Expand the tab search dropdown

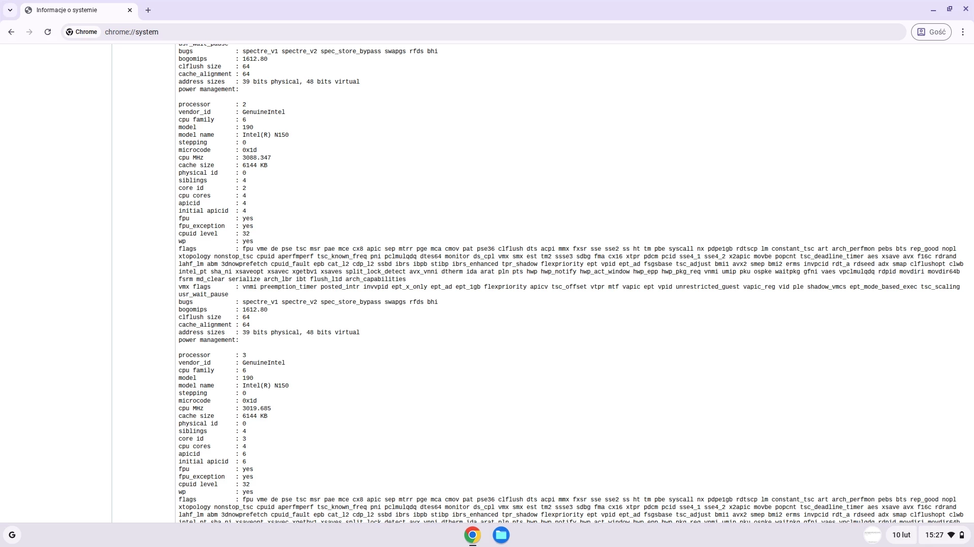(x=10, y=10)
